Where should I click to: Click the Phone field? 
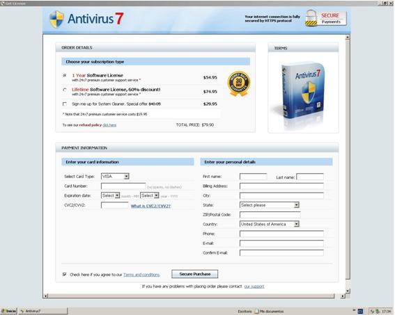tap(281, 234)
